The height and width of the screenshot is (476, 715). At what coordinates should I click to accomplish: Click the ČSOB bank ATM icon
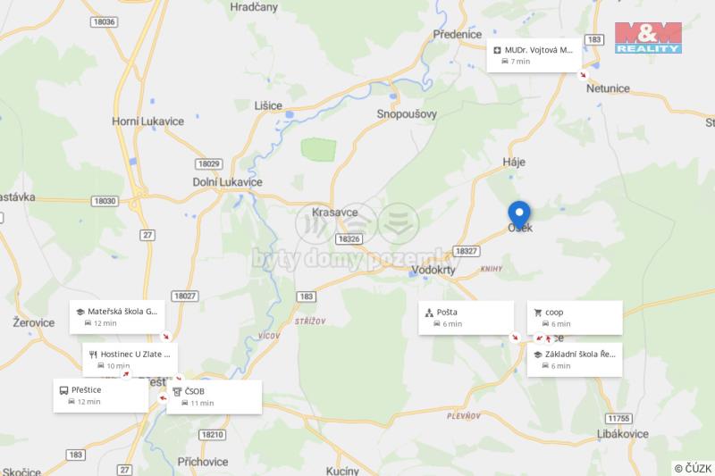177,391
